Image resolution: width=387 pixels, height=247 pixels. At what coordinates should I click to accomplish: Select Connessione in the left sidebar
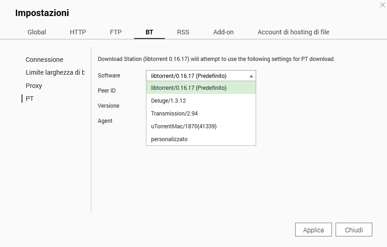tap(45, 60)
